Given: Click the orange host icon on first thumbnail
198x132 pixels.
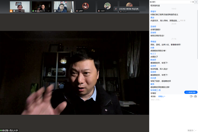Looking at the screenshot, I should point(11,11).
